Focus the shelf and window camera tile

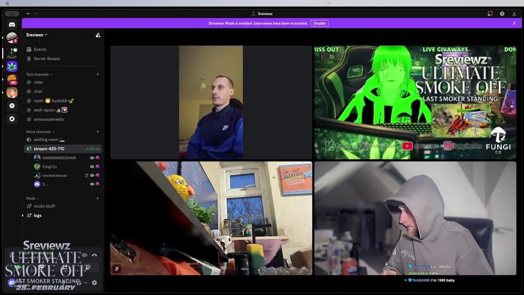(x=211, y=218)
